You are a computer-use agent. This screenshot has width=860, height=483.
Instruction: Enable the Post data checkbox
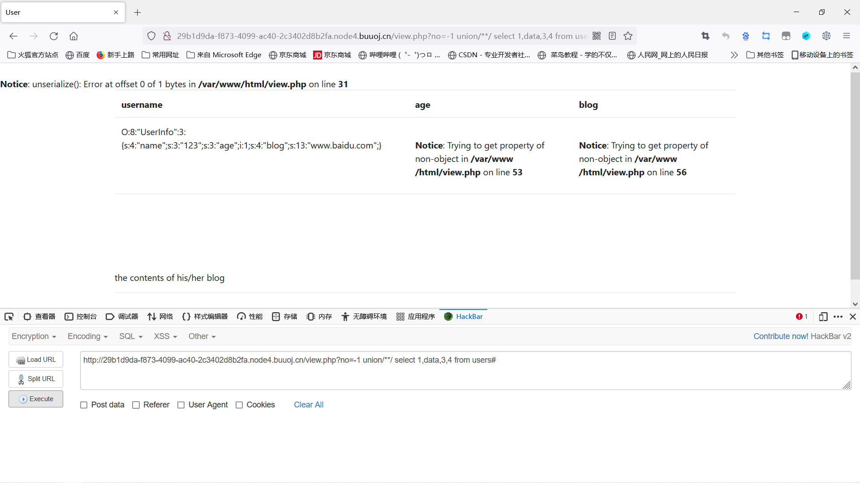tap(84, 405)
